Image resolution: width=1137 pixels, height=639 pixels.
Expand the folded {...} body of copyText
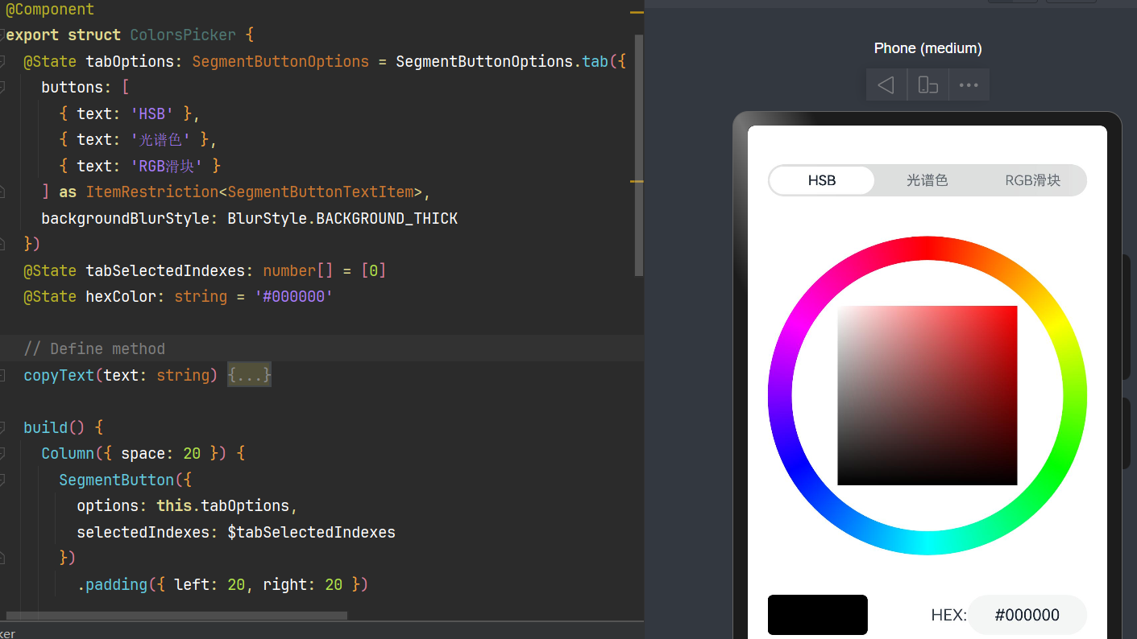click(x=249, y=375)
